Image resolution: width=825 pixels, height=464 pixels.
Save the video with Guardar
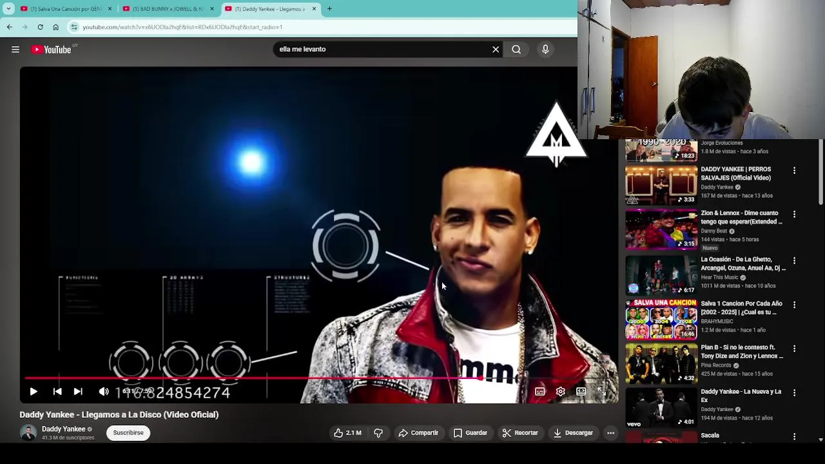[x=471, y=433]
